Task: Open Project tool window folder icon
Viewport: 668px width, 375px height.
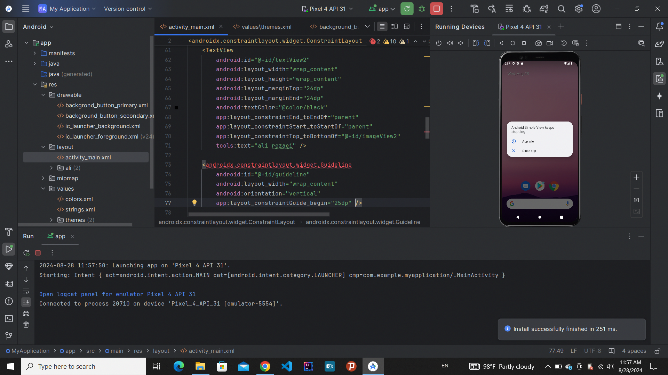Action: [9, 27]
